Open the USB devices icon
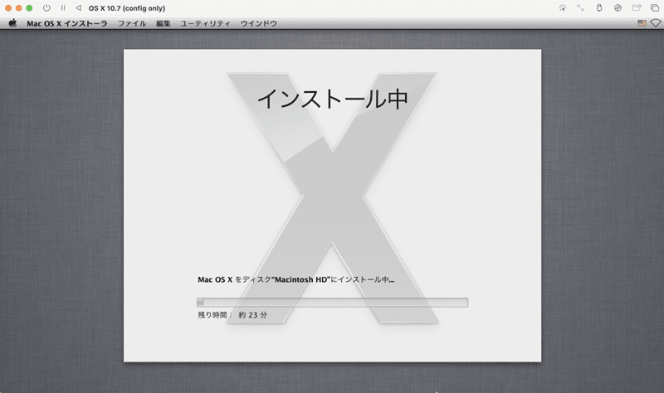This screenshot has width=664, height=393. tap(599, 8)
